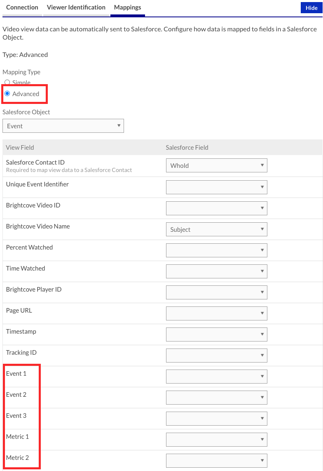
Task: Click the View Field column header
Action: click(19, 147)
